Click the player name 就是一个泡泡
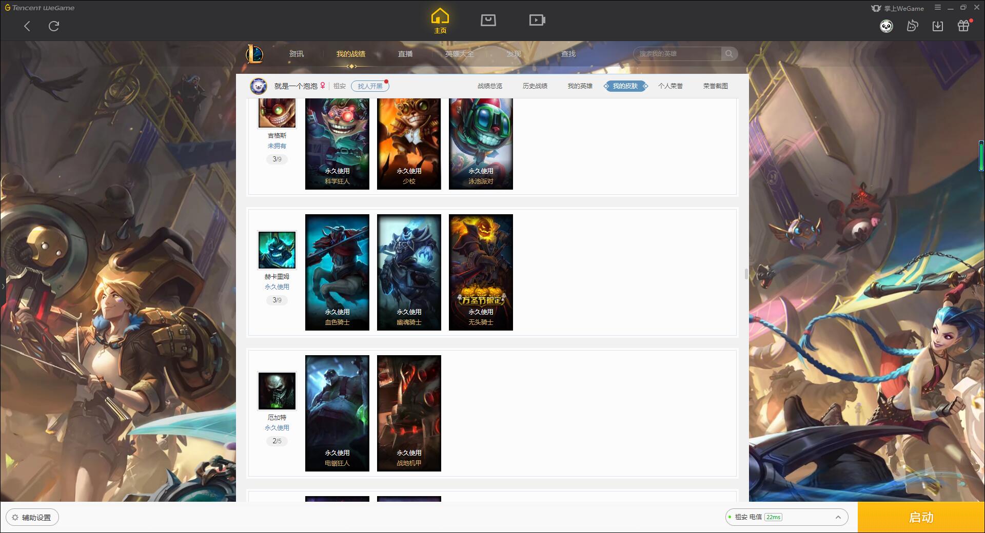 pyautogui.click(x=296, y=86)
